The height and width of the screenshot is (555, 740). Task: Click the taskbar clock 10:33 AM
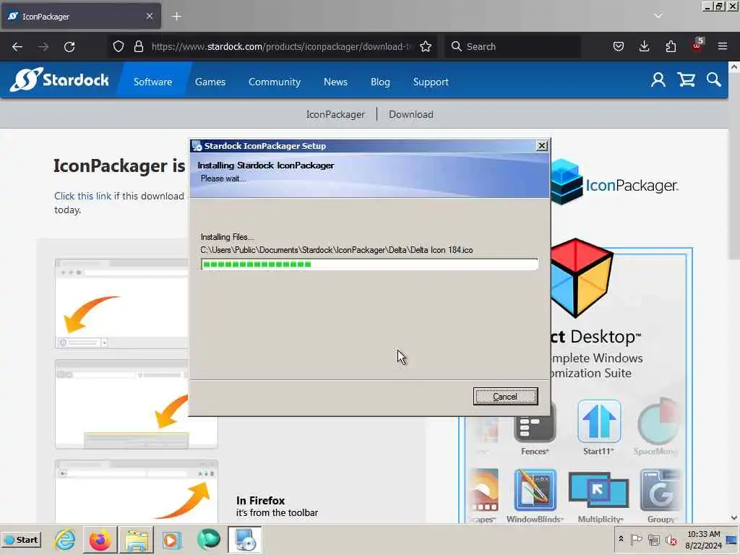pyautogui.click(x=704, y=534)
